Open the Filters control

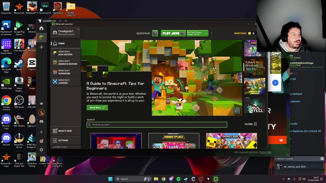click(251, 124)
